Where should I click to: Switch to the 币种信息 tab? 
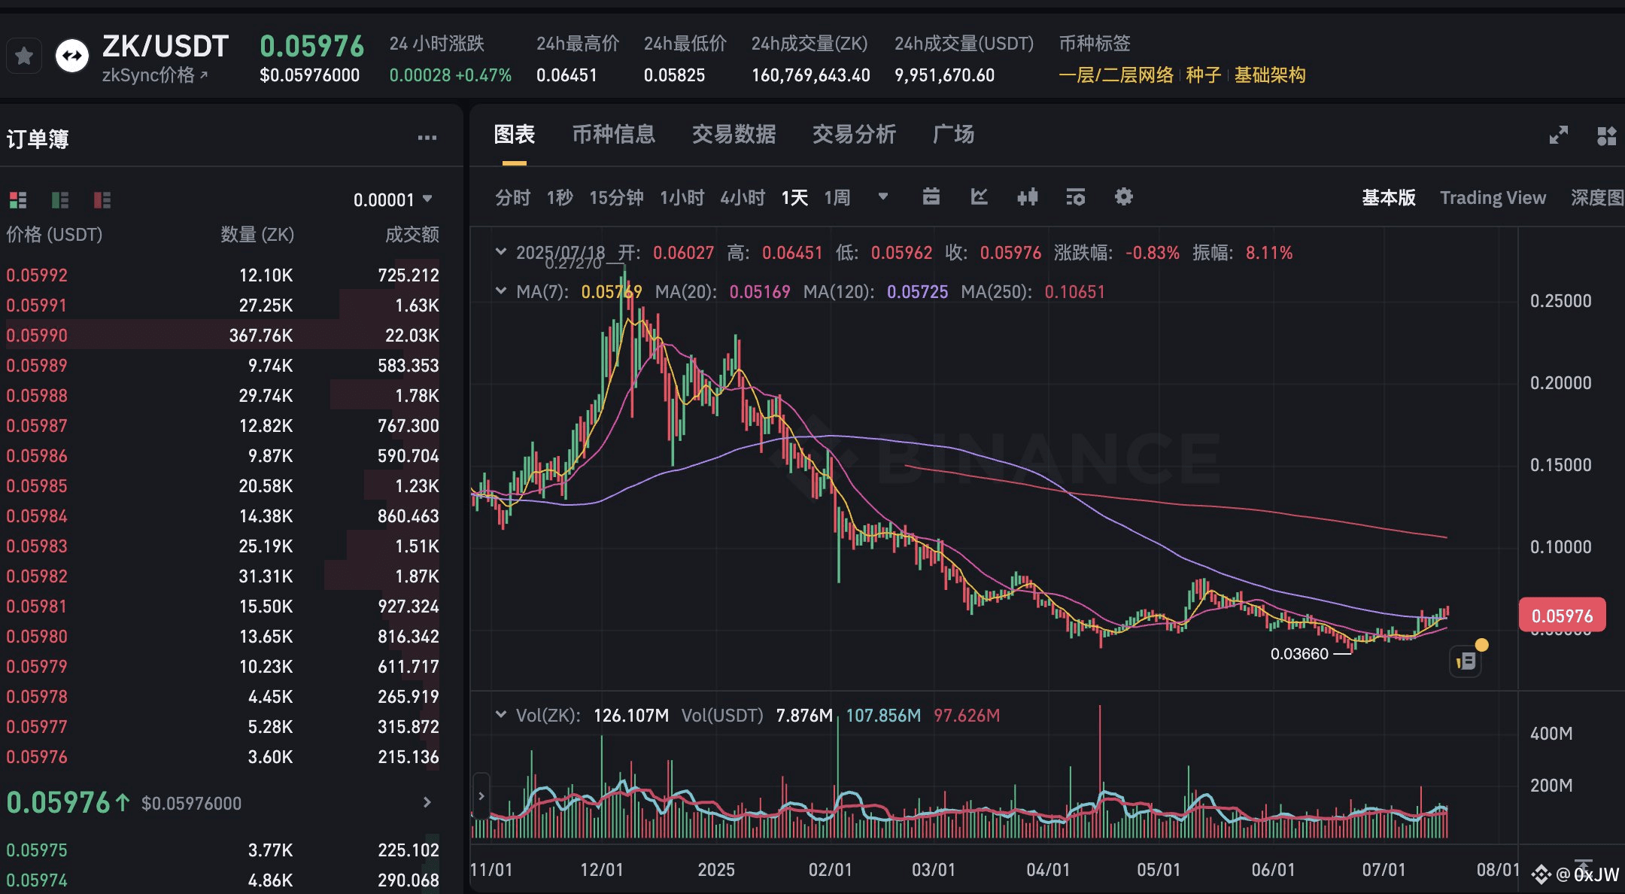(x=614, y=135)
